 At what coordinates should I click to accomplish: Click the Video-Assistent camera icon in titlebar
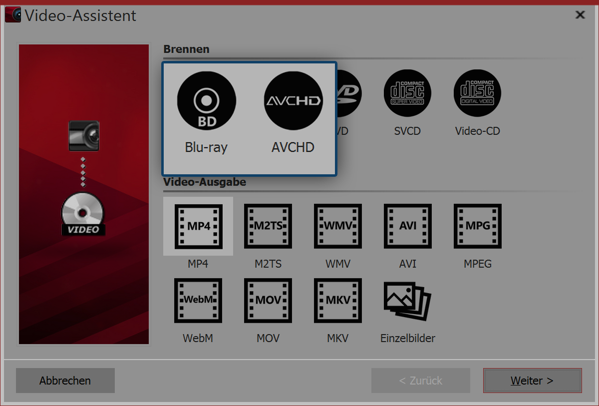click(x=12, y=14)
